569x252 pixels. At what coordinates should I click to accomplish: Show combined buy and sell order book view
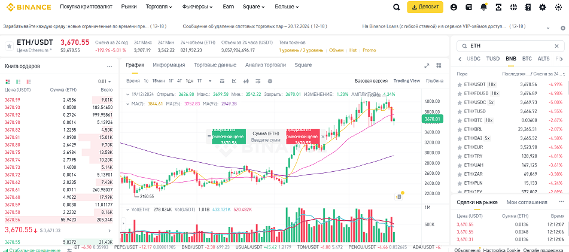coord(7,81)
